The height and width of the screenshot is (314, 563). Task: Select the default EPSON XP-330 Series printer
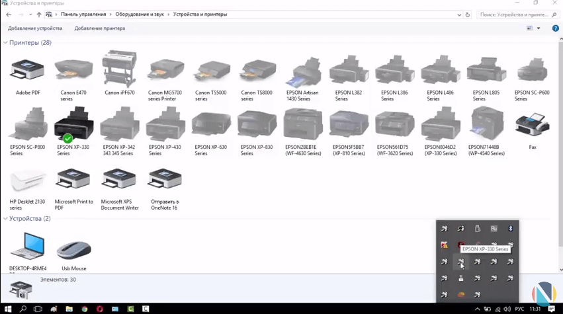(x=73, y=132)
